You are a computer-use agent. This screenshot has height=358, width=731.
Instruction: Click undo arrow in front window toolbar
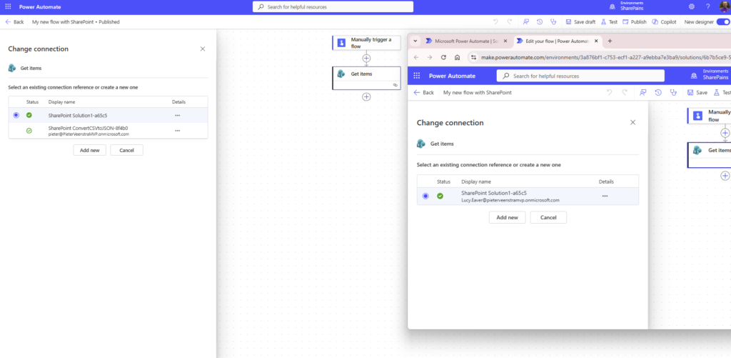point(609,92)
